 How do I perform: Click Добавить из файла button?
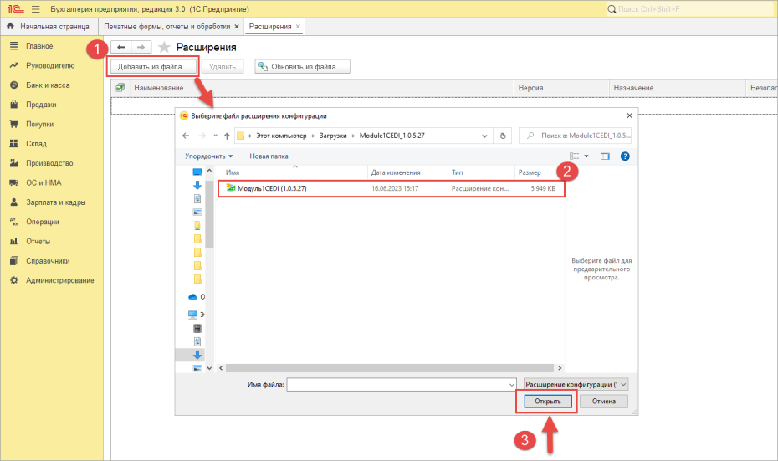point(153,66)
